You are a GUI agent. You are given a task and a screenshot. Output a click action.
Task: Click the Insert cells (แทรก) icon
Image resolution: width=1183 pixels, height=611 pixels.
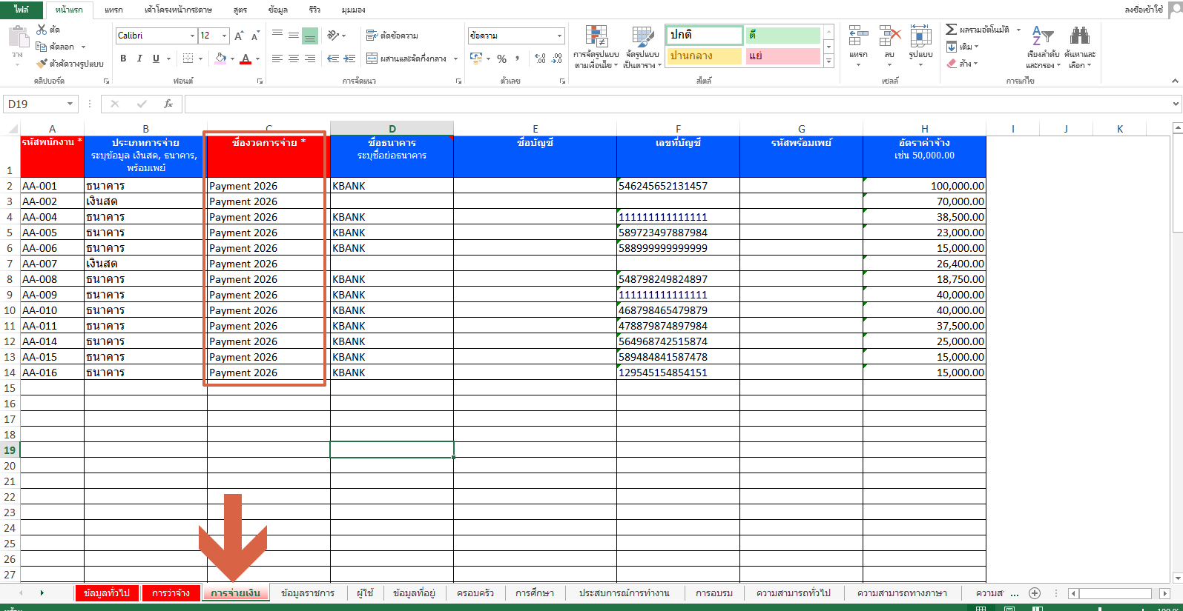pyautogui.click(x=858, y=36)
